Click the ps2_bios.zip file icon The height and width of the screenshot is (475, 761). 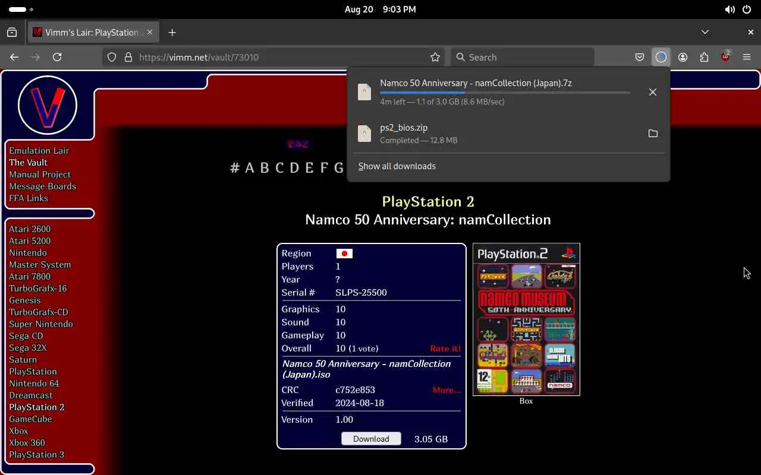tap(364, 133)
